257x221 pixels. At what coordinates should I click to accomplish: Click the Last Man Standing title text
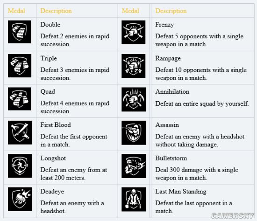(181, 191)
